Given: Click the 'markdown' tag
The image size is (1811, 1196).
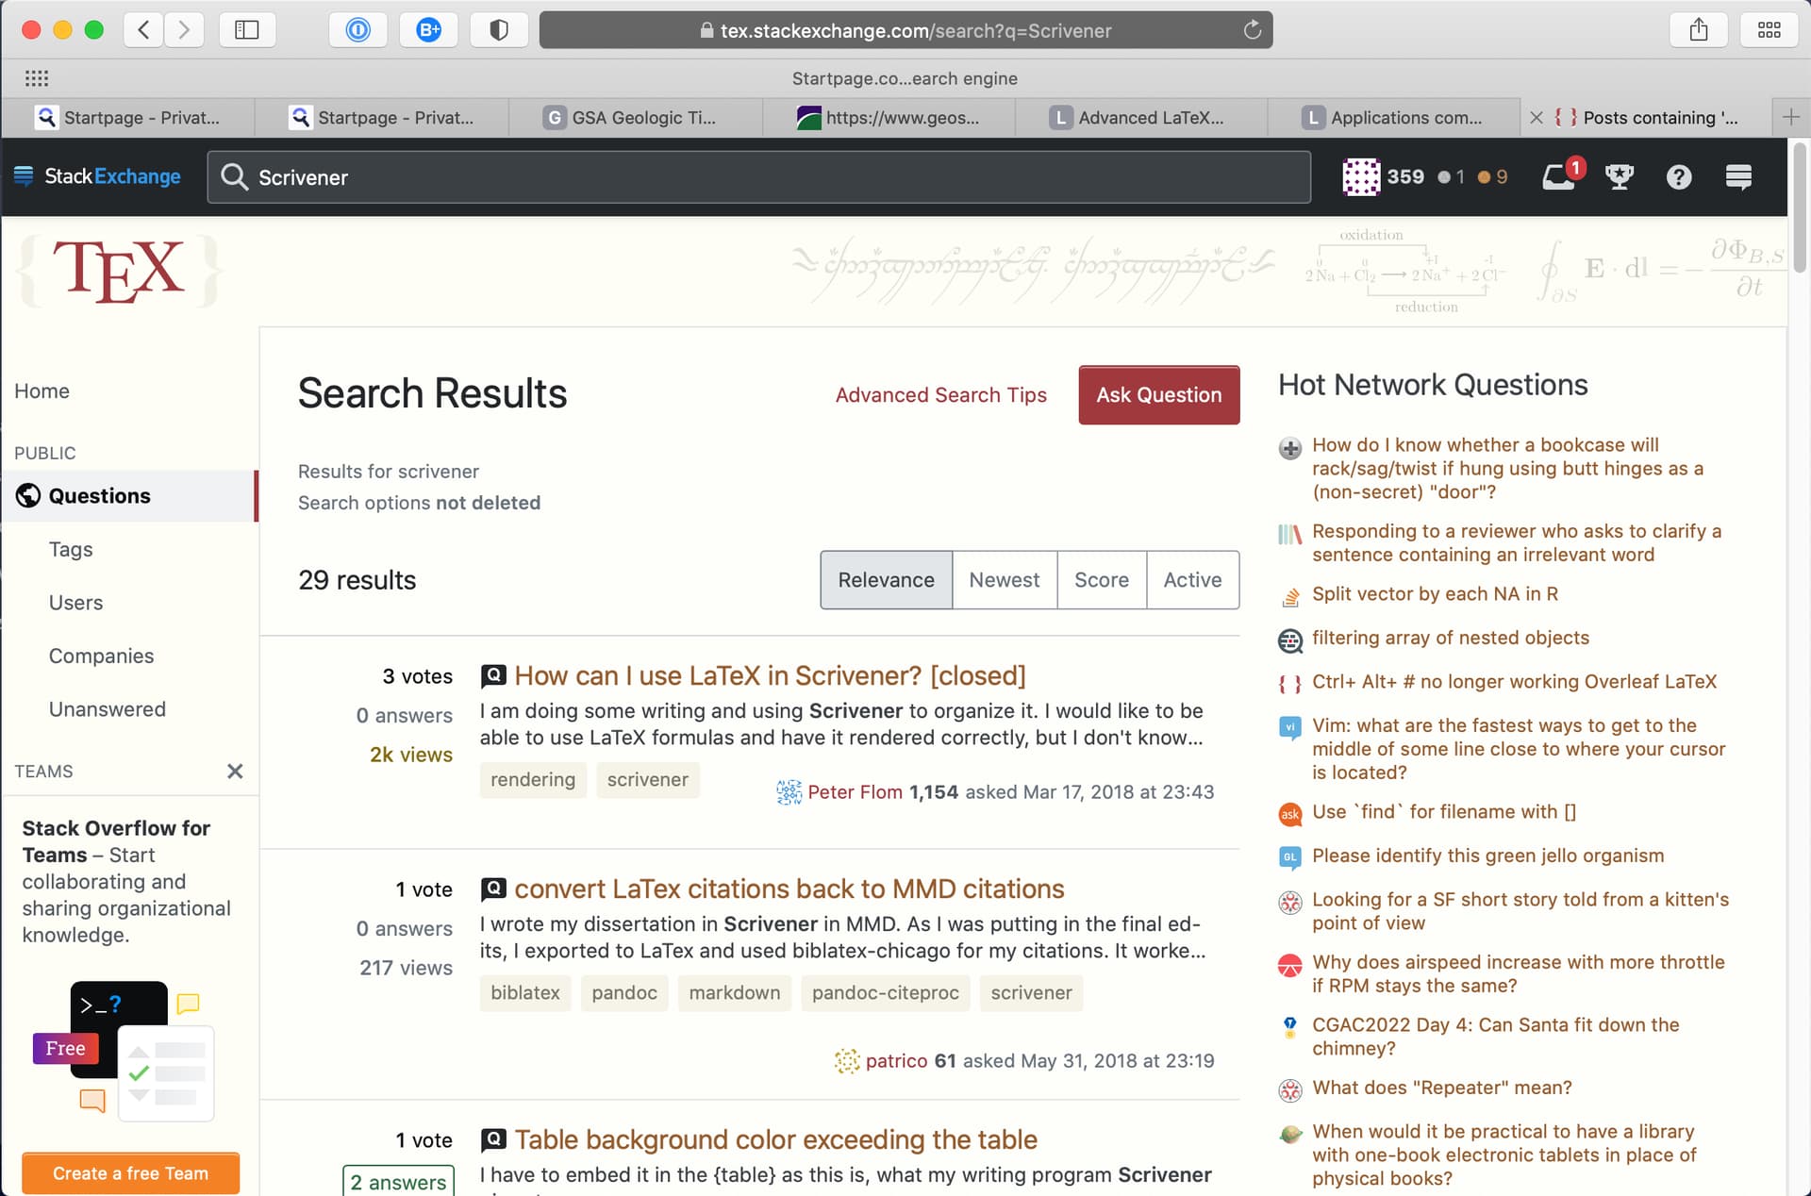Looking at the screenshot, I should tap(734, 993).
